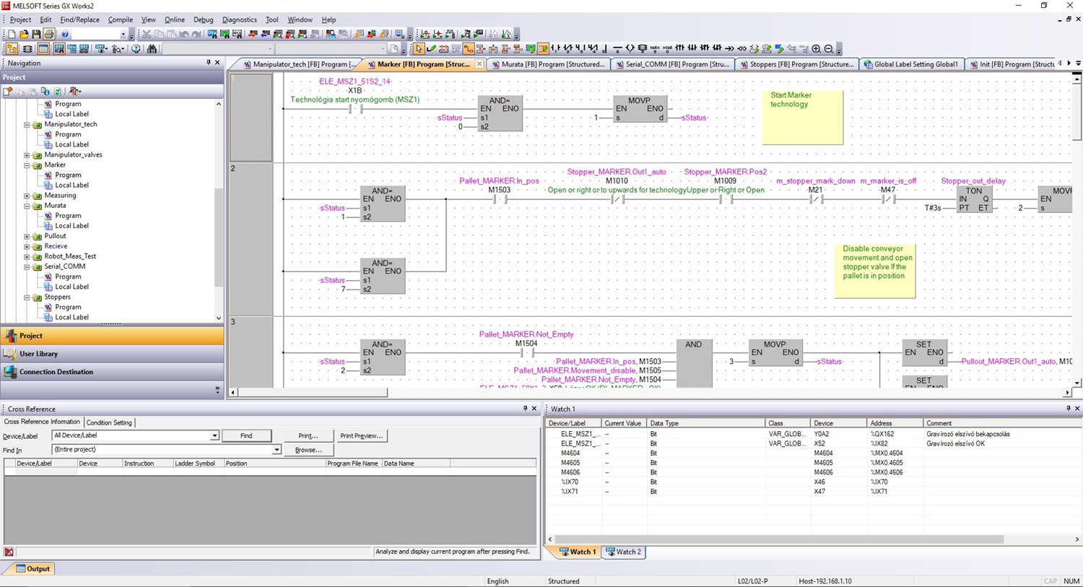
Task: Toggle pin on Cross Reference panel
Action: click(525, 409)
